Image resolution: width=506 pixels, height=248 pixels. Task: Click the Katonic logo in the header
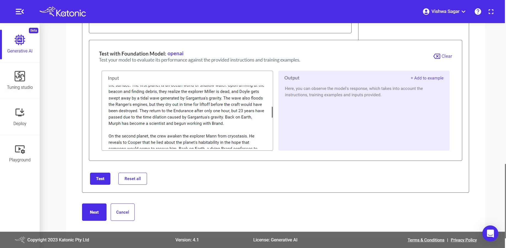tap(63, 12)
